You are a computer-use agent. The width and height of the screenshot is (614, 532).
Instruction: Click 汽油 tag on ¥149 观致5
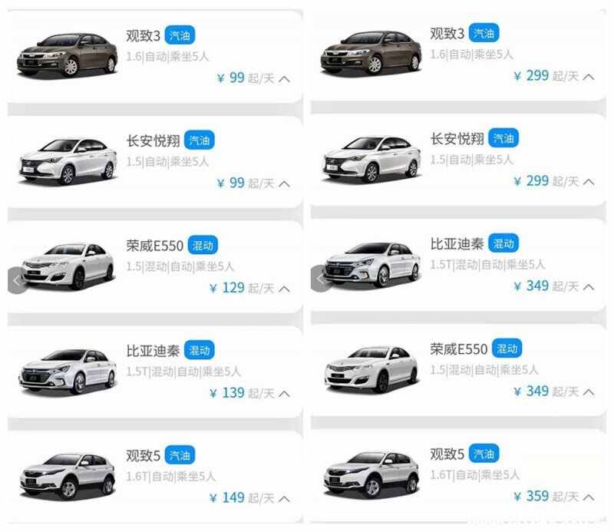[x=180, y=454]
